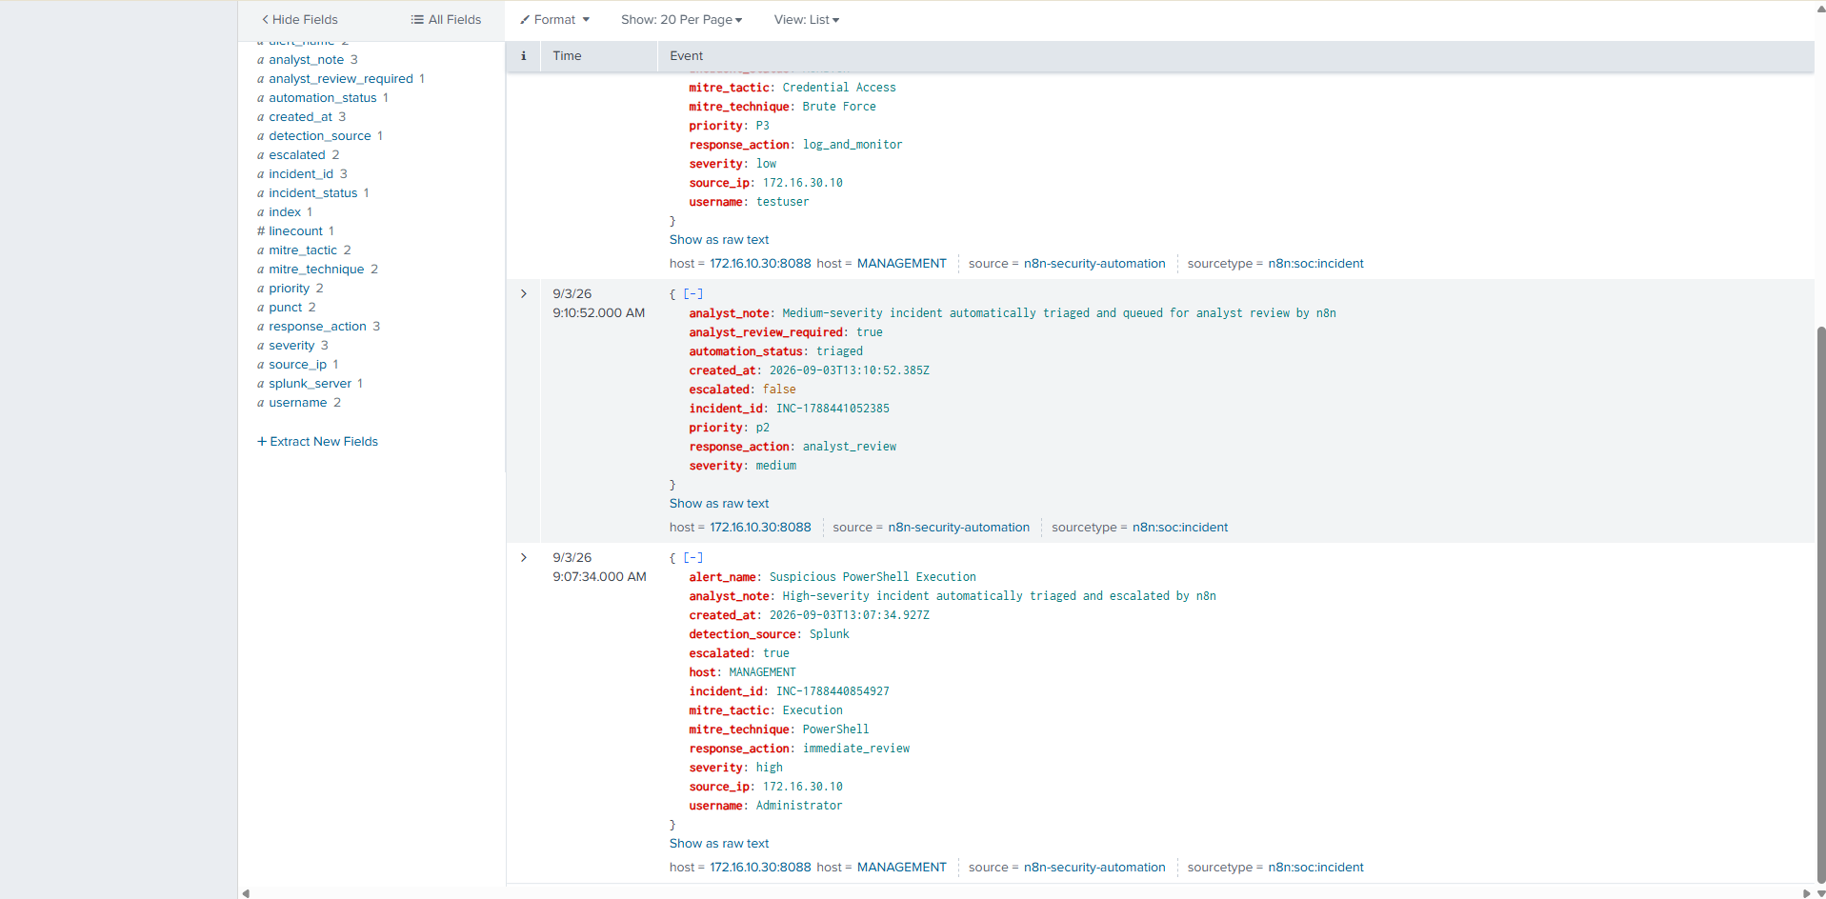
Task: Show raw text for PowerShell event
Action: [719, 844]
